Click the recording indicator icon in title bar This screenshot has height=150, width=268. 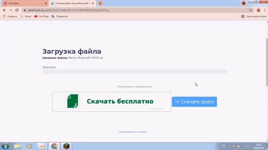coord(244,3)
